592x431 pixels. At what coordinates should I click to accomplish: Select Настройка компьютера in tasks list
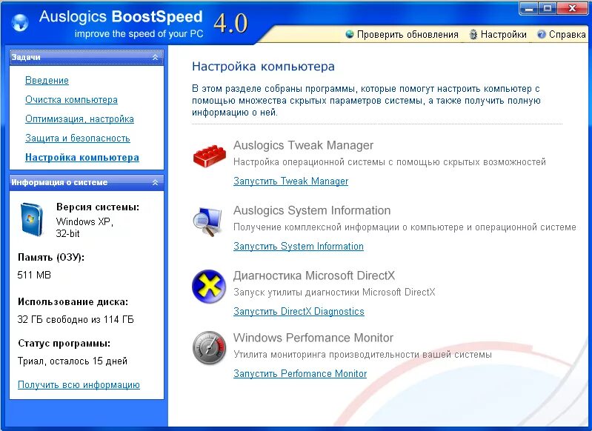pos(82,158)
